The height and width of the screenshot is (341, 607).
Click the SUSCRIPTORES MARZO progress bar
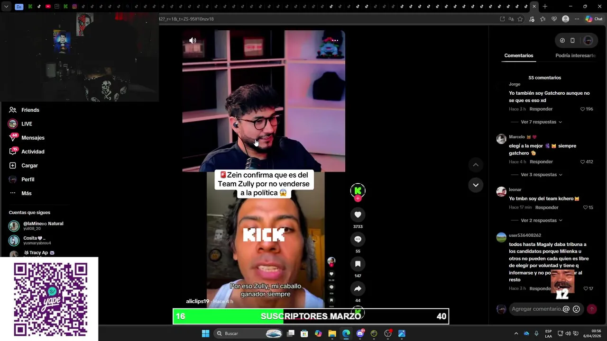coord(311,316)
